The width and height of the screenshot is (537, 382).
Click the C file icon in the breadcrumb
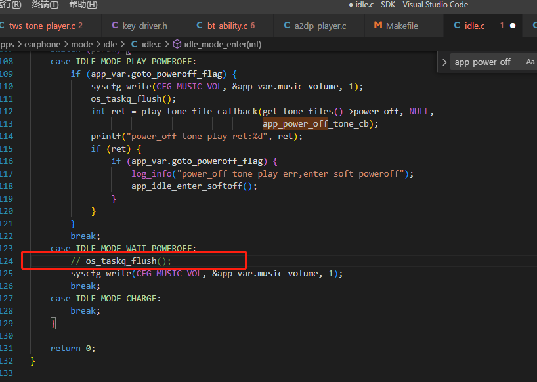134,44
